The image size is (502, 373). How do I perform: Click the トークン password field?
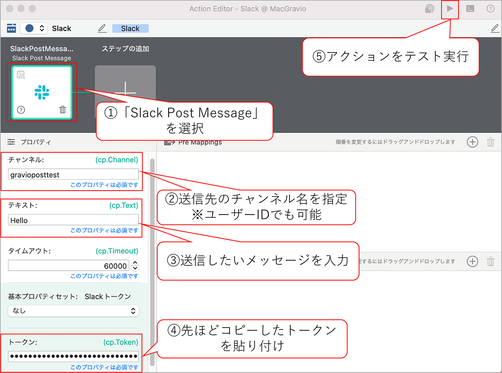pyautogui.click(x=73, y=356)
